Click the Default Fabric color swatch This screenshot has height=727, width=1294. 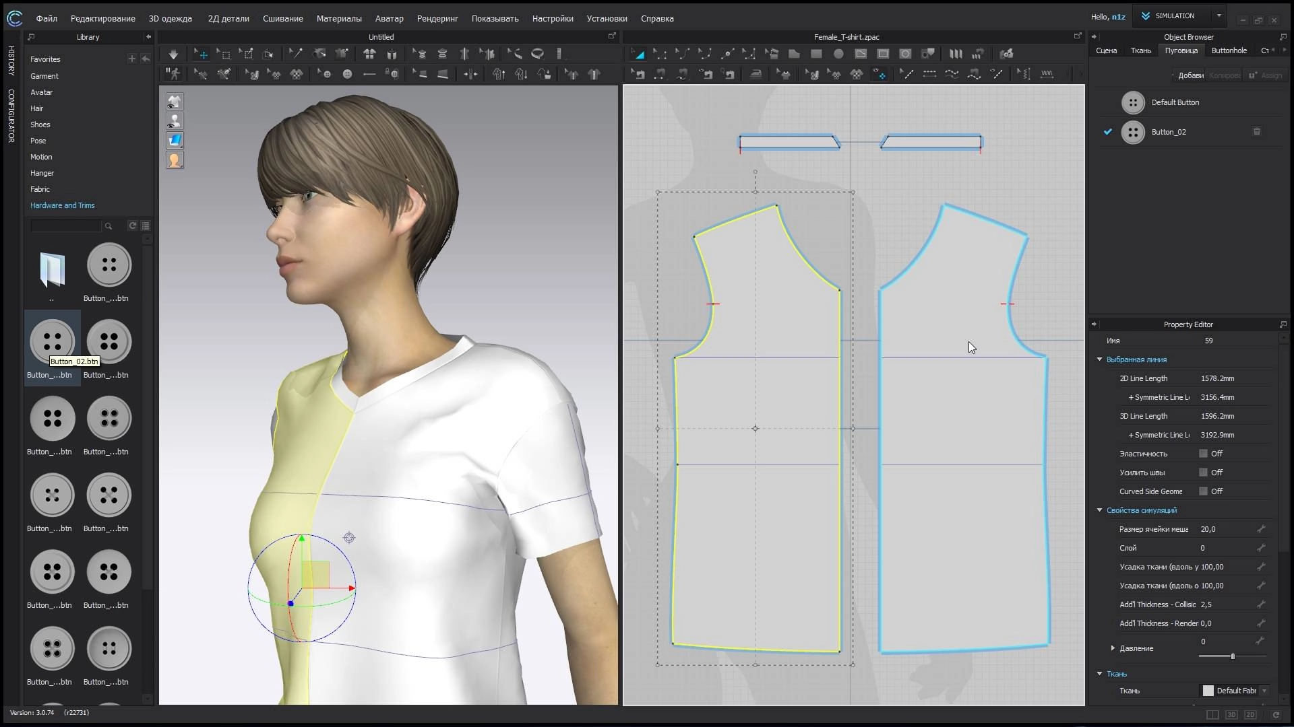click(1208, 691)
